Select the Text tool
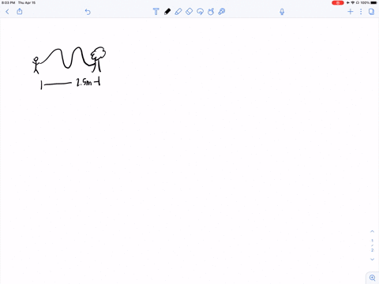 point(156,12)
